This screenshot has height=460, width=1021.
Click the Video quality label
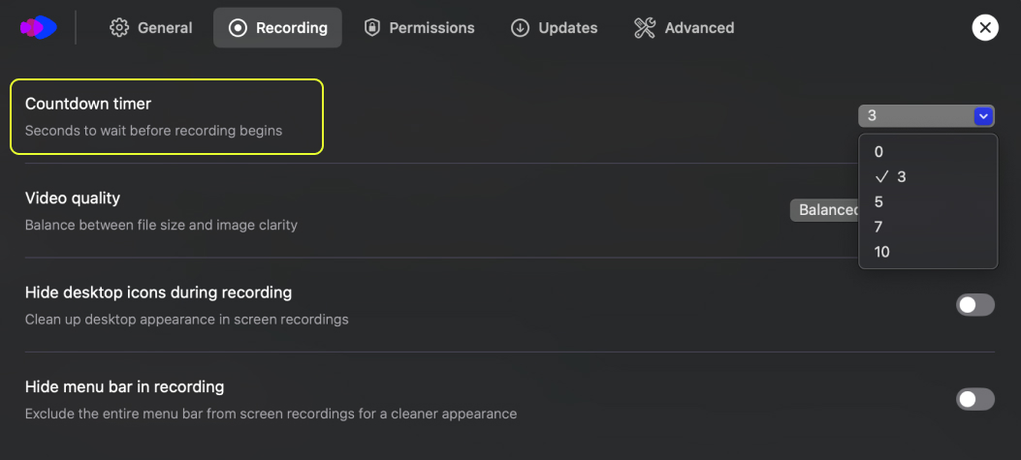click(x=73, y=198)
